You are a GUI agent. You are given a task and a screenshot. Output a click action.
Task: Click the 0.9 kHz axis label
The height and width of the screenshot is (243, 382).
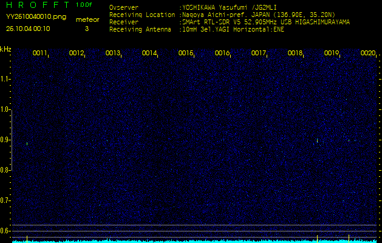pos(5,140)
